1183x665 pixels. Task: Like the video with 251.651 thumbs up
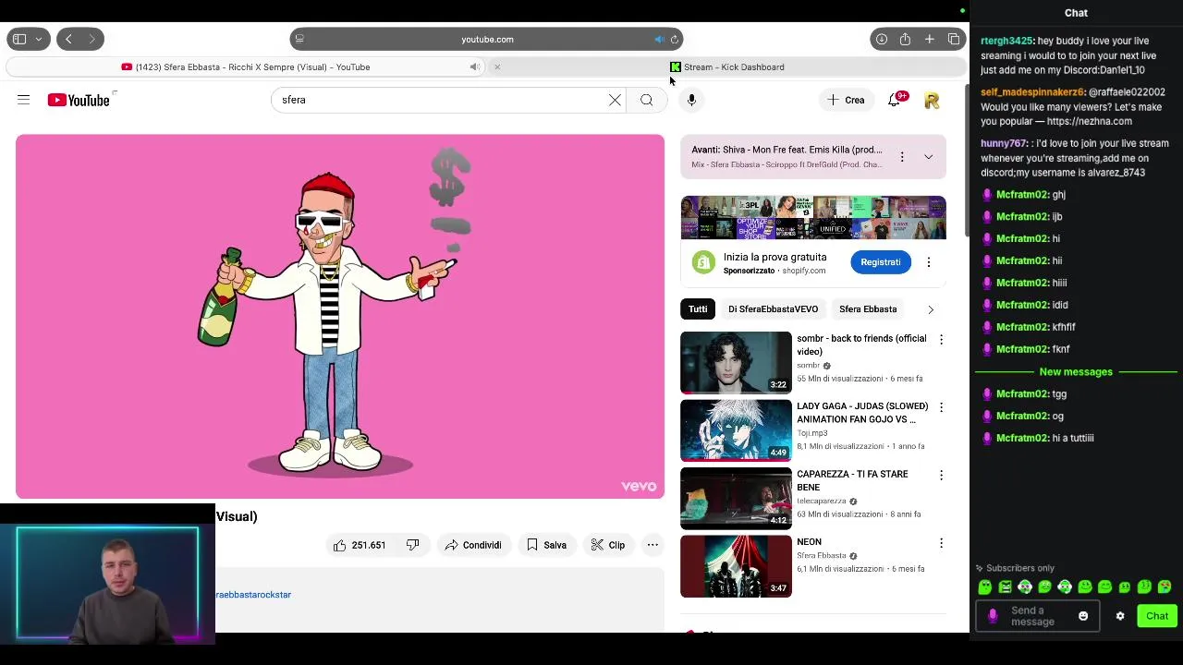[x=359, y=545]
